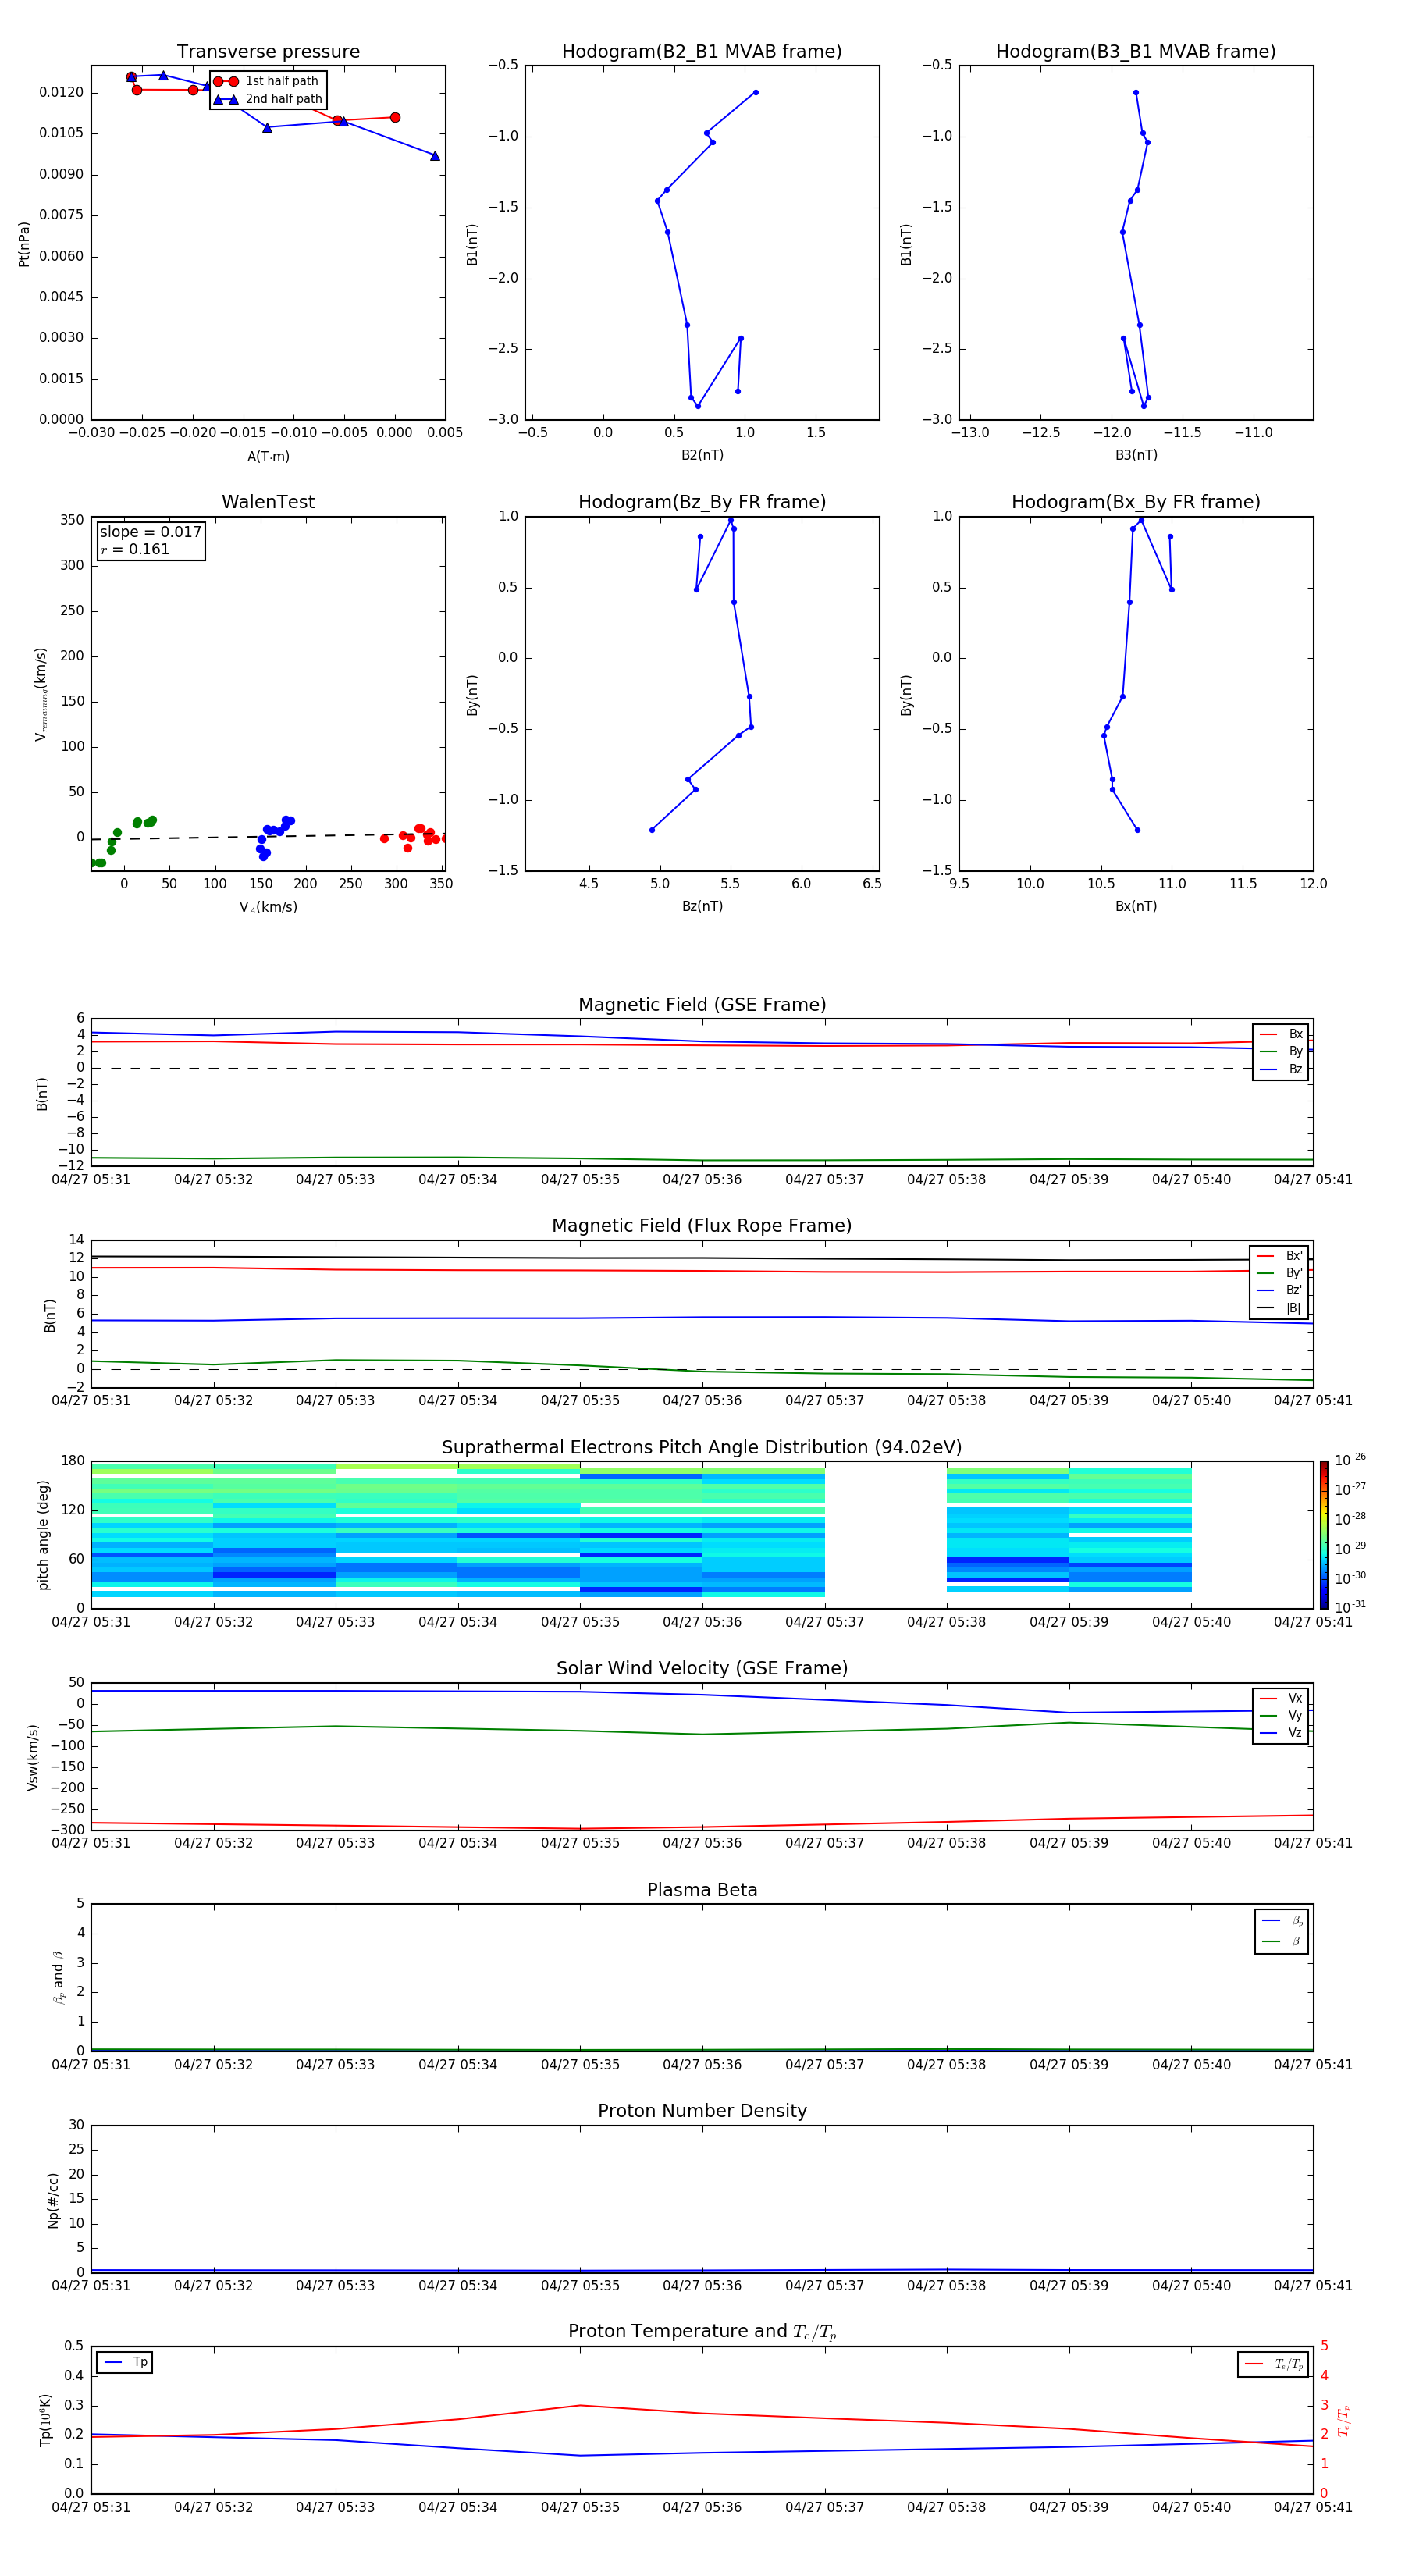This screenshot has height=2576, width=1405.
Task: Click the red Te/Tp right axis label
Action: [x=1344, y=2421]
